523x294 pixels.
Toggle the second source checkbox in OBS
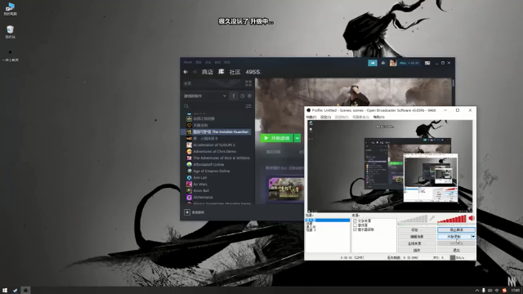click(355, 225)
